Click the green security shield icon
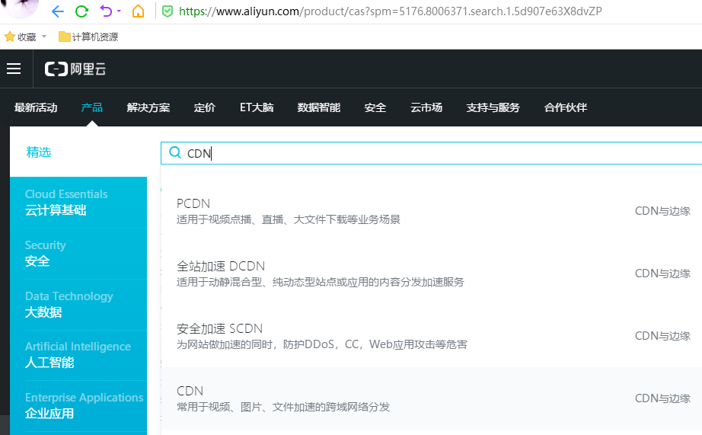 click(x=168, y=11)
